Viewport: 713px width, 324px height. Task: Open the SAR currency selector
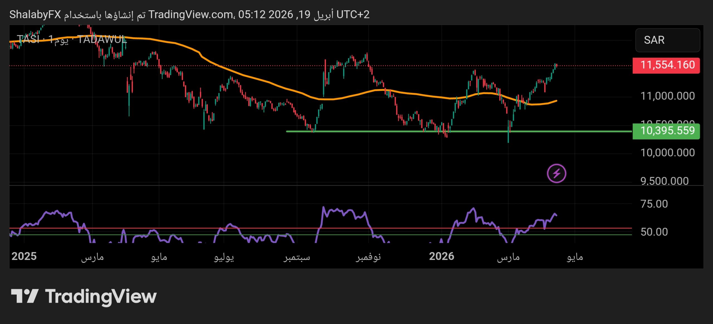pos(667,40)
